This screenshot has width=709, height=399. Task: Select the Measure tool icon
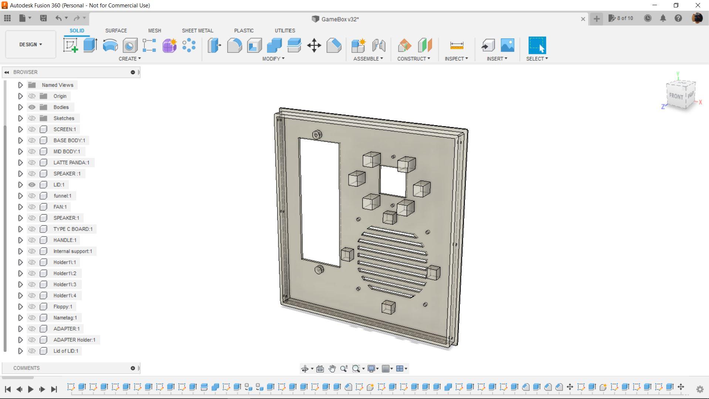pyautogui.click(x=457, y=45)
